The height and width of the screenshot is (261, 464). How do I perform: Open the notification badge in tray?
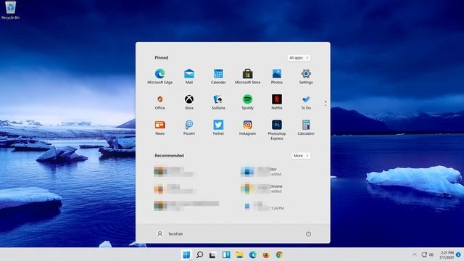[458, 254]
